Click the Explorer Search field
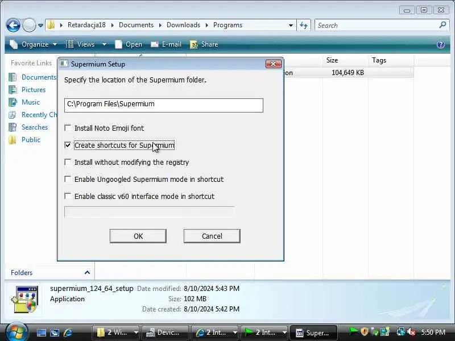The height and width of the screenshot is (341, 455). (x=377, y=25)
